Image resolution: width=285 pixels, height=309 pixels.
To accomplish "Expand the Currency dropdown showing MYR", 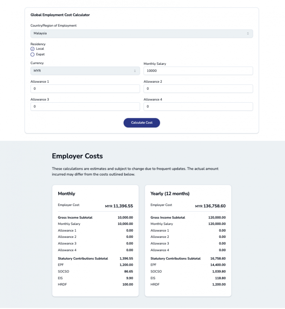I will coord(85,71).
